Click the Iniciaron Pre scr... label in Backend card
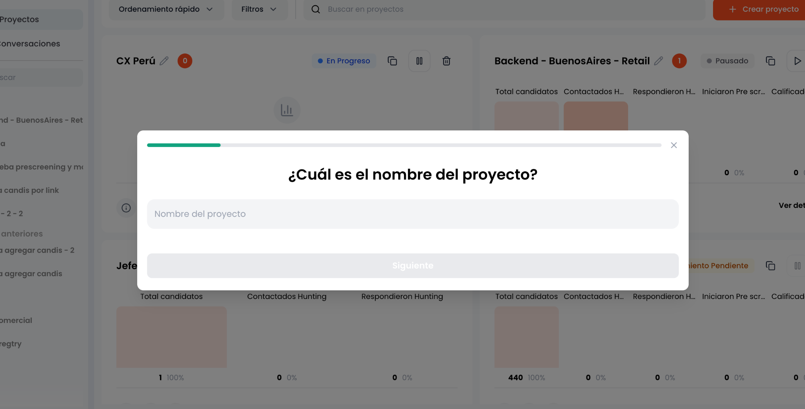Screen dimensions: 805x409 (733, 92)
